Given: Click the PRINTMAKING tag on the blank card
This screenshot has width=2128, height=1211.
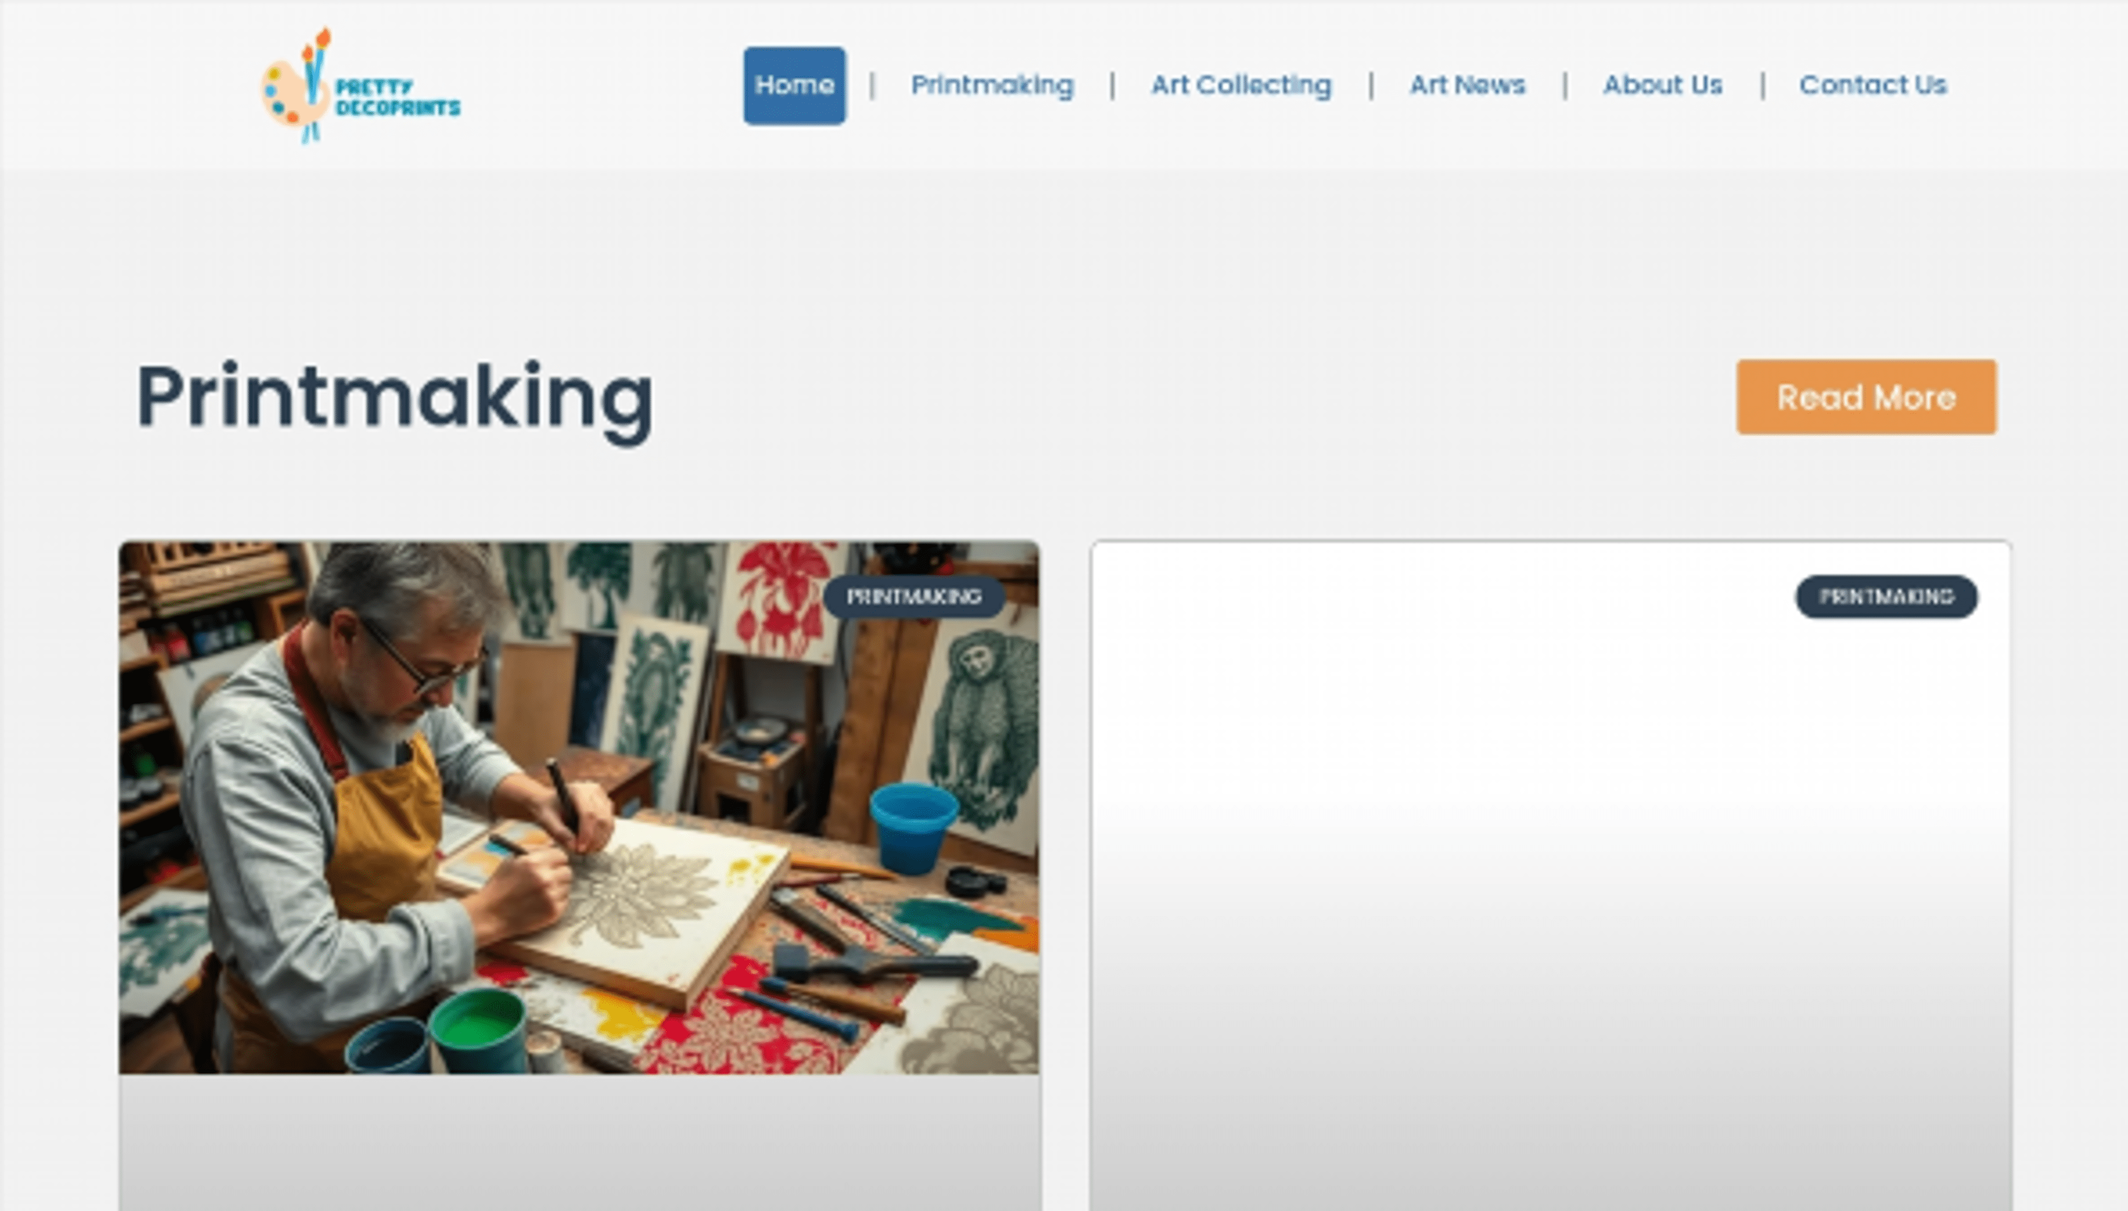Looking at the screenshot, I should 1885,596.
